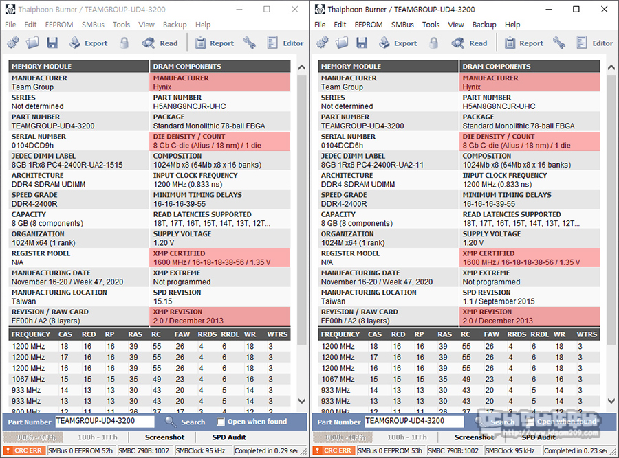This screenshot has height=458, width=619.
Task: Click Editor icon in right window toolbar
Action: point(582,43)
